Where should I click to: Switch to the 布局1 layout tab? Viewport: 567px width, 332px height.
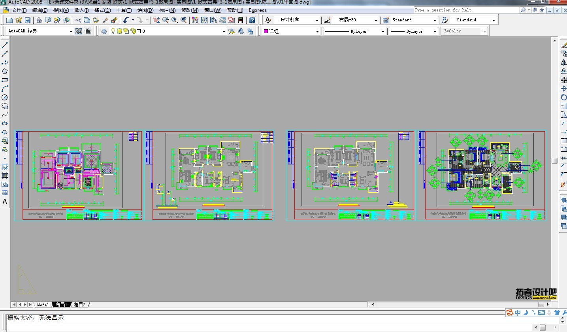click(60, 305)
